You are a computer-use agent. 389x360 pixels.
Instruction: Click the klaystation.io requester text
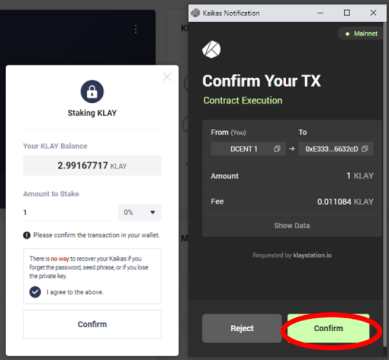(x=312, y=255)
